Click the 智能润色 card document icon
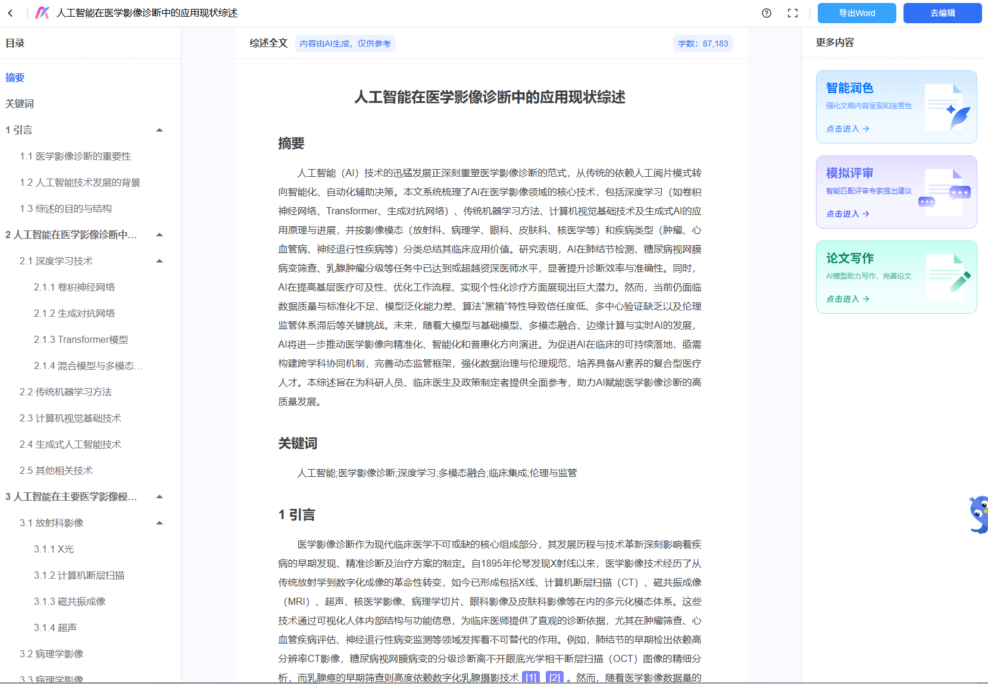 coord(948,107)
